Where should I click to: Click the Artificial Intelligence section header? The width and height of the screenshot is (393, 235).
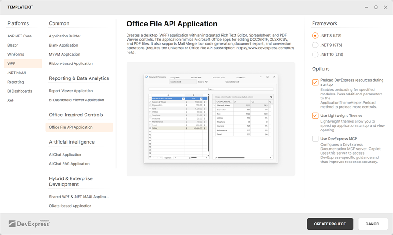[x=72, y=142]
